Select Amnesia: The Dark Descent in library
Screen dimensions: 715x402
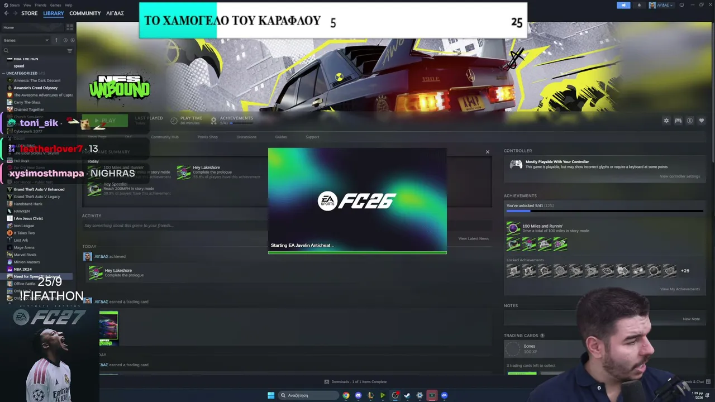(x=37, y=80)
